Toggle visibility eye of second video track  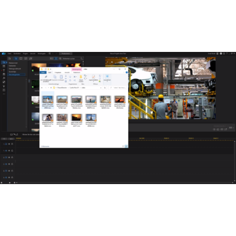tap(9, 158)
